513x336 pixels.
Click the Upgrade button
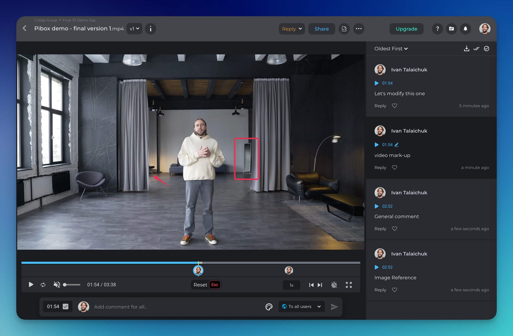pyautogui.click(x=406, y=29)
